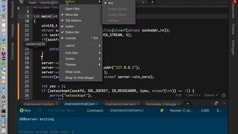Open Terminal from the dock
Viewport: 238px width, 134px height.
[x=4, y=111]
